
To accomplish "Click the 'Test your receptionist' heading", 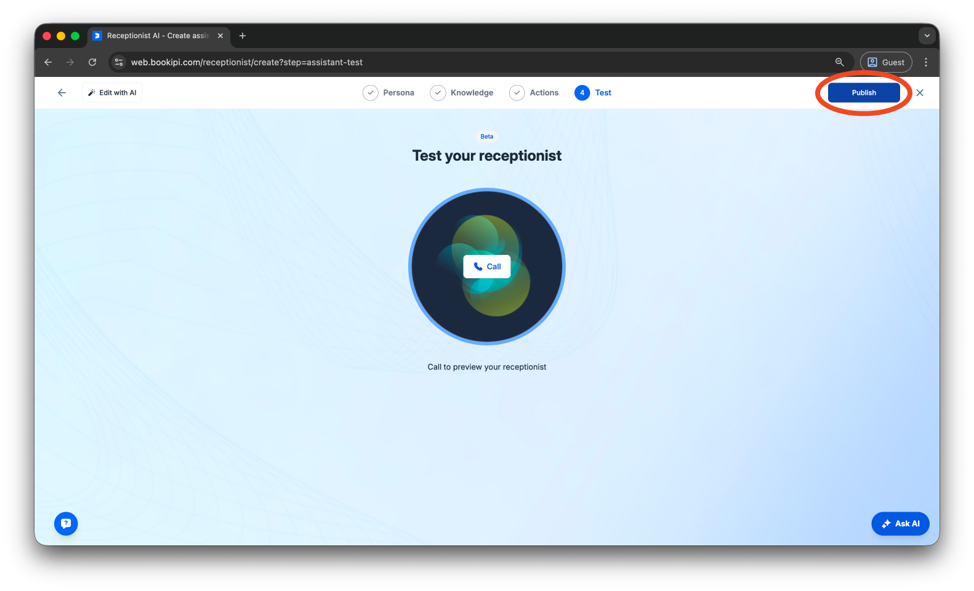I will click(487, 156).
